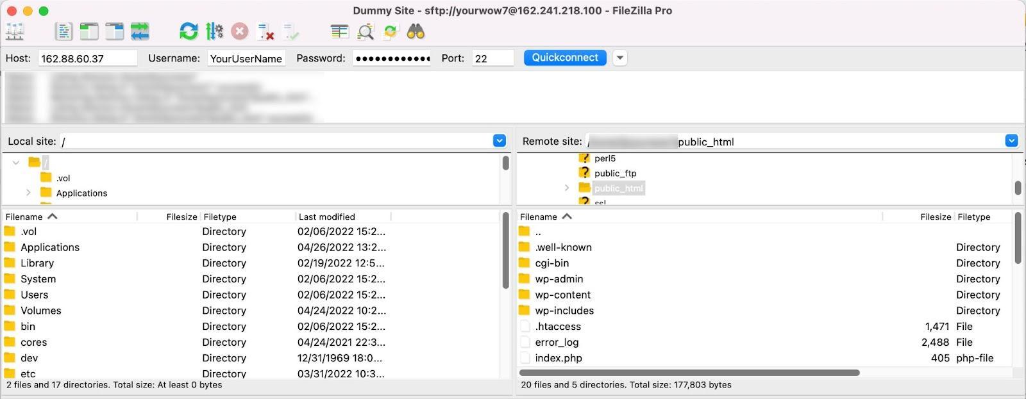Click the Quickconnect button
Screen dimensions: 1026x399
click(x=565, y=58)
